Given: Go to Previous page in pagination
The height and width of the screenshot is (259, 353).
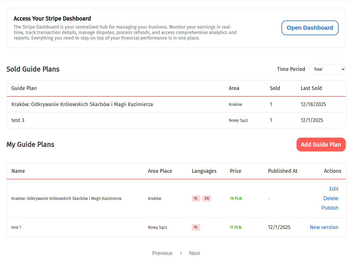Looking at the screenshot, I should coord(162,253).
